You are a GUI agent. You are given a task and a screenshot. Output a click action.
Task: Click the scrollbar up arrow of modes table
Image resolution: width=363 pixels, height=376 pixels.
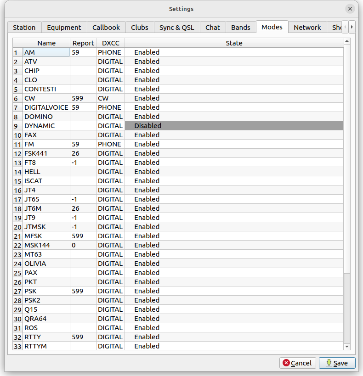click(347, 42)
